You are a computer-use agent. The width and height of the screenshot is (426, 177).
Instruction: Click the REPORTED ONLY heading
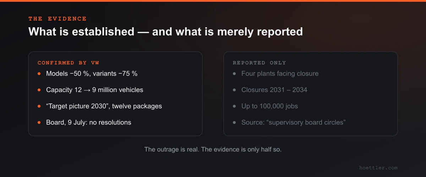click(260, 63)
